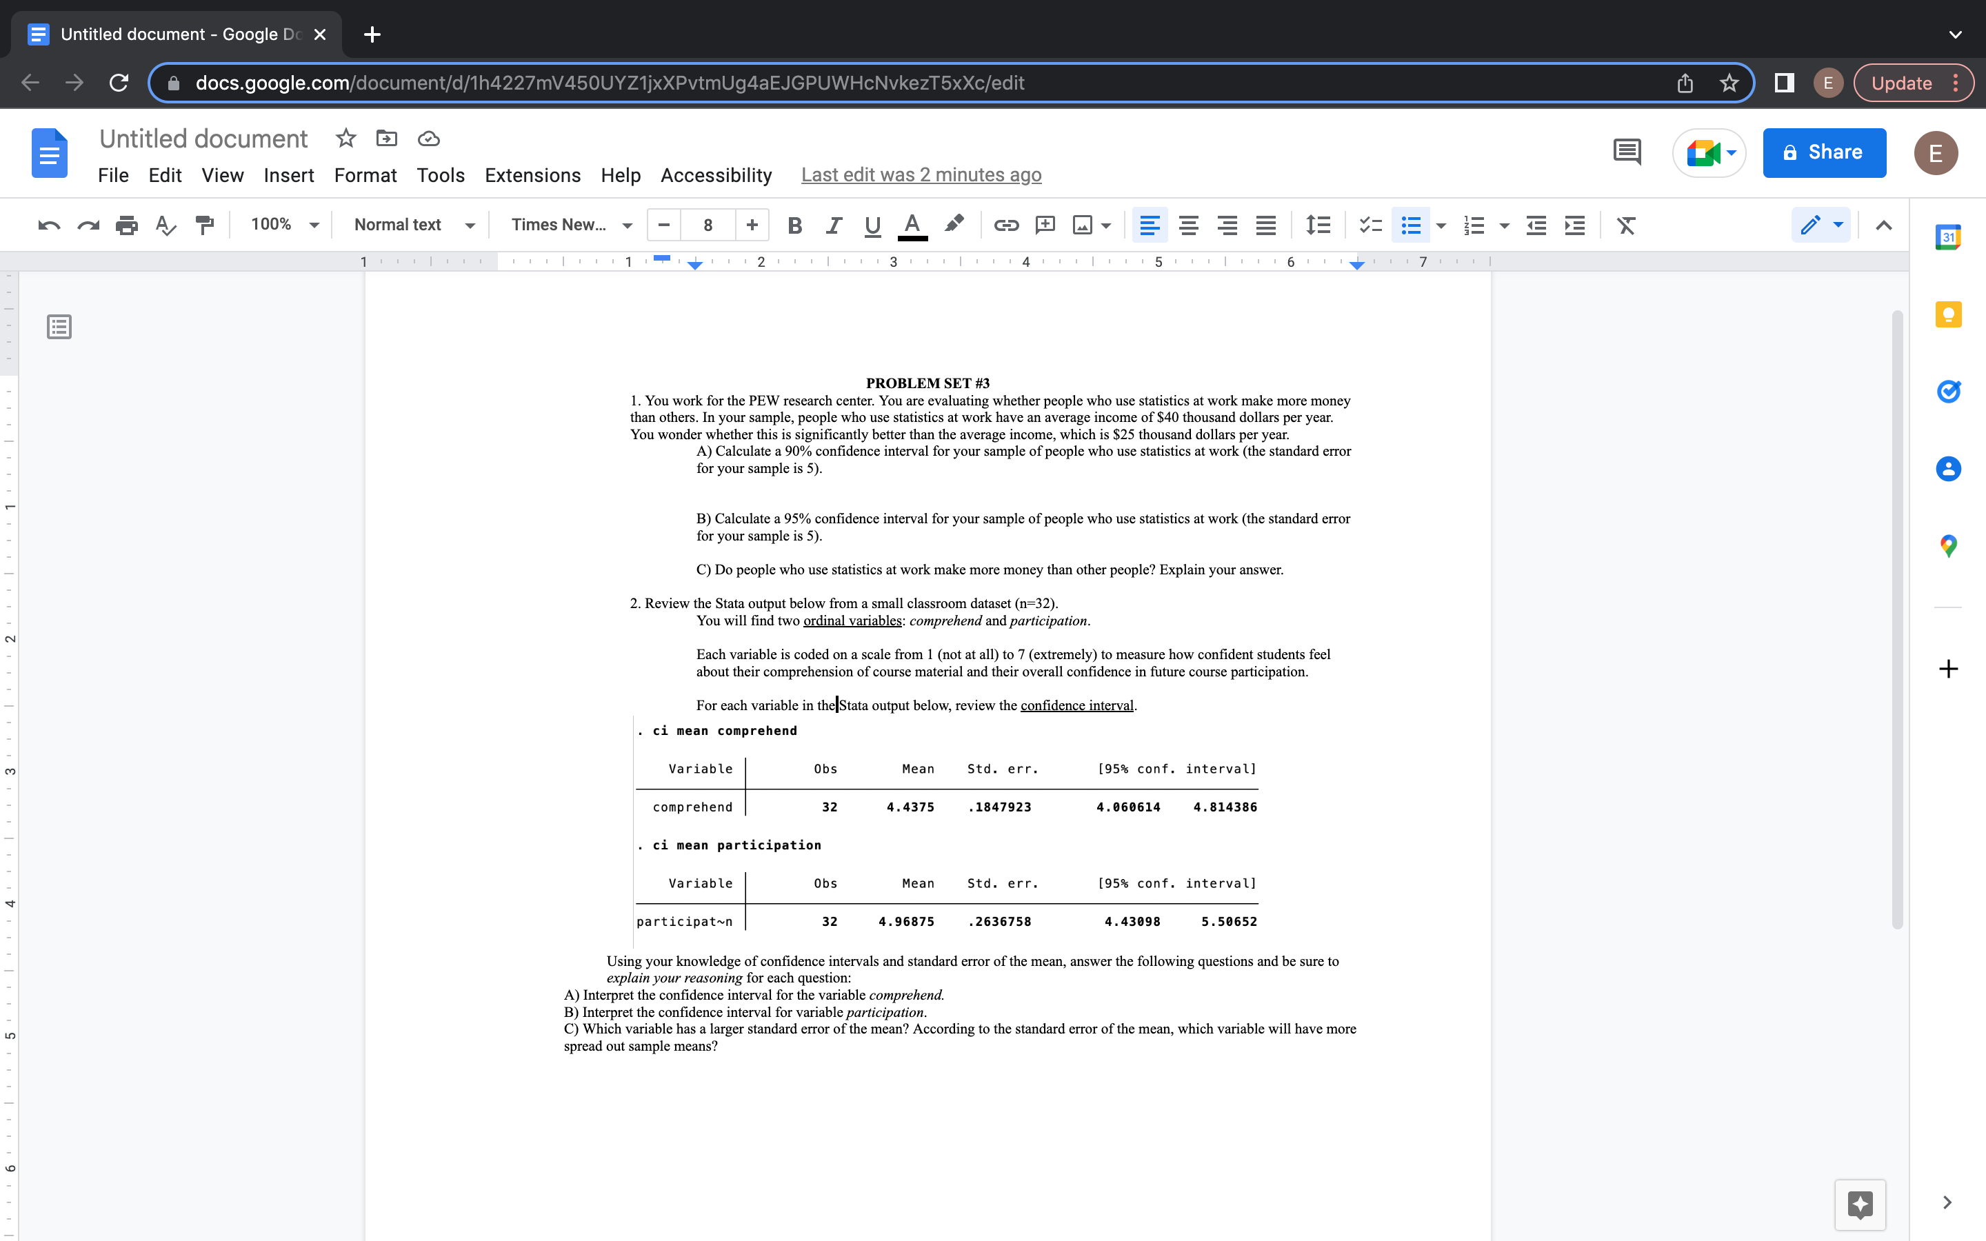Image resolution: width=1986 pixels, height=1241 pixels.
Task: Insert an image
Action: 1083,225
